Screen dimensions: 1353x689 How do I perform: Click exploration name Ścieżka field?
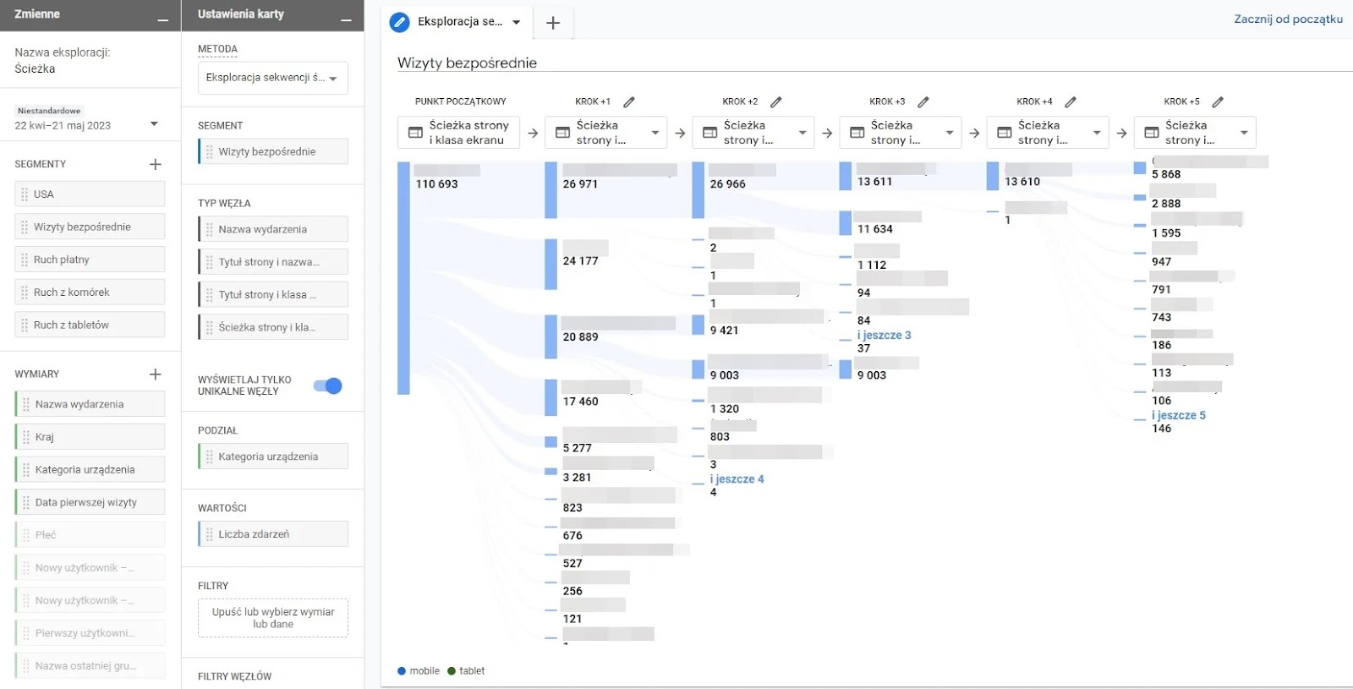35,68
